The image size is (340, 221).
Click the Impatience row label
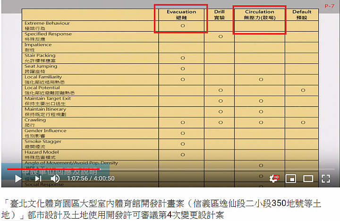click(x=38, y=47)
